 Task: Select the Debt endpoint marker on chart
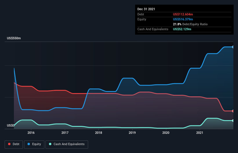(x=233, y=111)
